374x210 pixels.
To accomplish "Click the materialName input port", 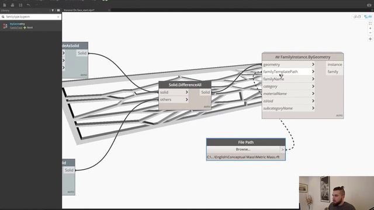I will (x=289, y=94).
